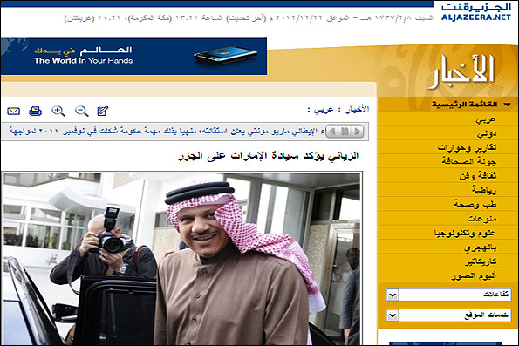Viewport: 519px width, 346px height.
Task: Click the عربي breadcrumb link
Action: [x=324, y=110]
